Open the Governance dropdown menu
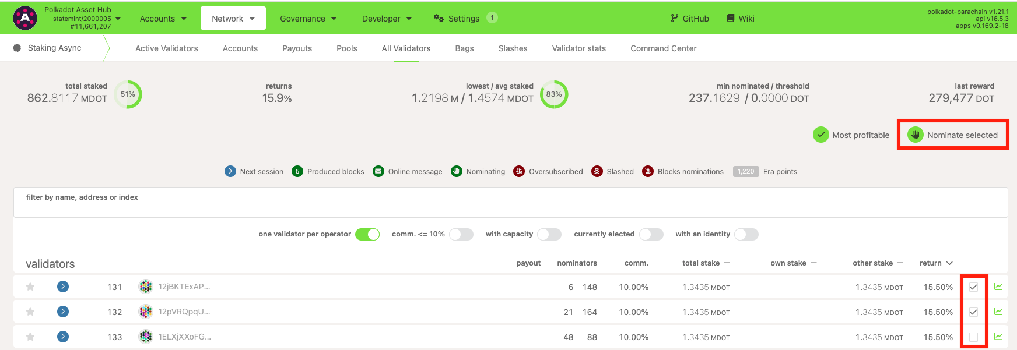This screenshot has width=1017, height=350. (x=308, y=18)
